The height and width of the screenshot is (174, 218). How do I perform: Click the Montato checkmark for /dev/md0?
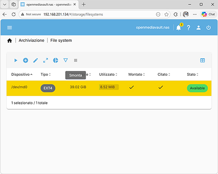coord(132,87)
